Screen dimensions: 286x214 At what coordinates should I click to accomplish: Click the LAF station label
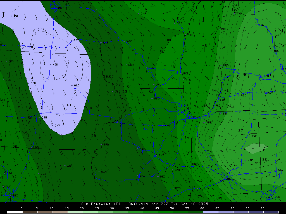[211, 156]
